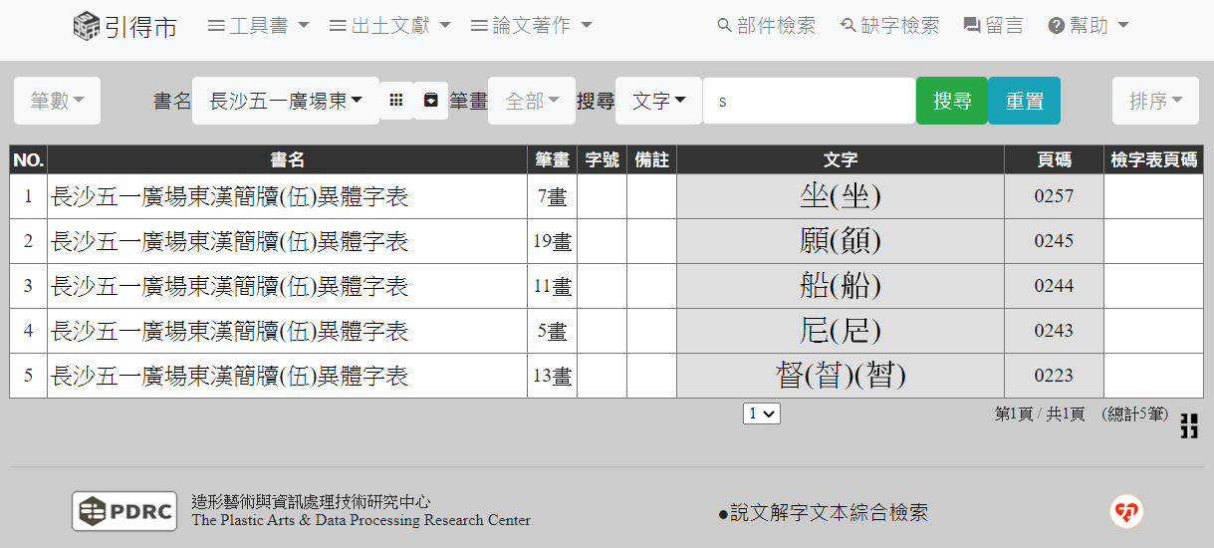The image size is (1214, 548).
Task: Open 部件檢索 component search
Action: (x=766, y=26)
